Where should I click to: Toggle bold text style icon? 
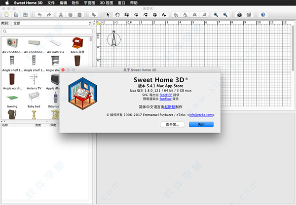pyautogui.click(x=195, y=15)
